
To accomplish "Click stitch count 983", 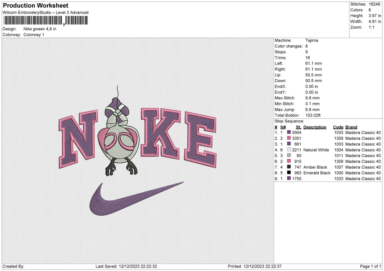I will pos(298,173).
